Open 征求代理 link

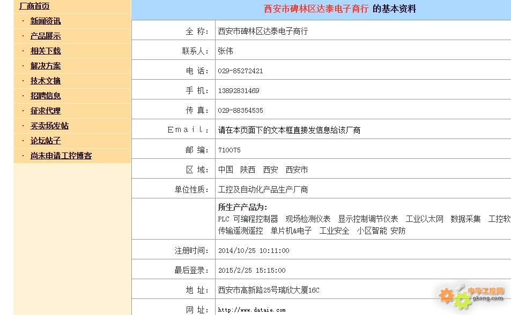coord(46,111)
